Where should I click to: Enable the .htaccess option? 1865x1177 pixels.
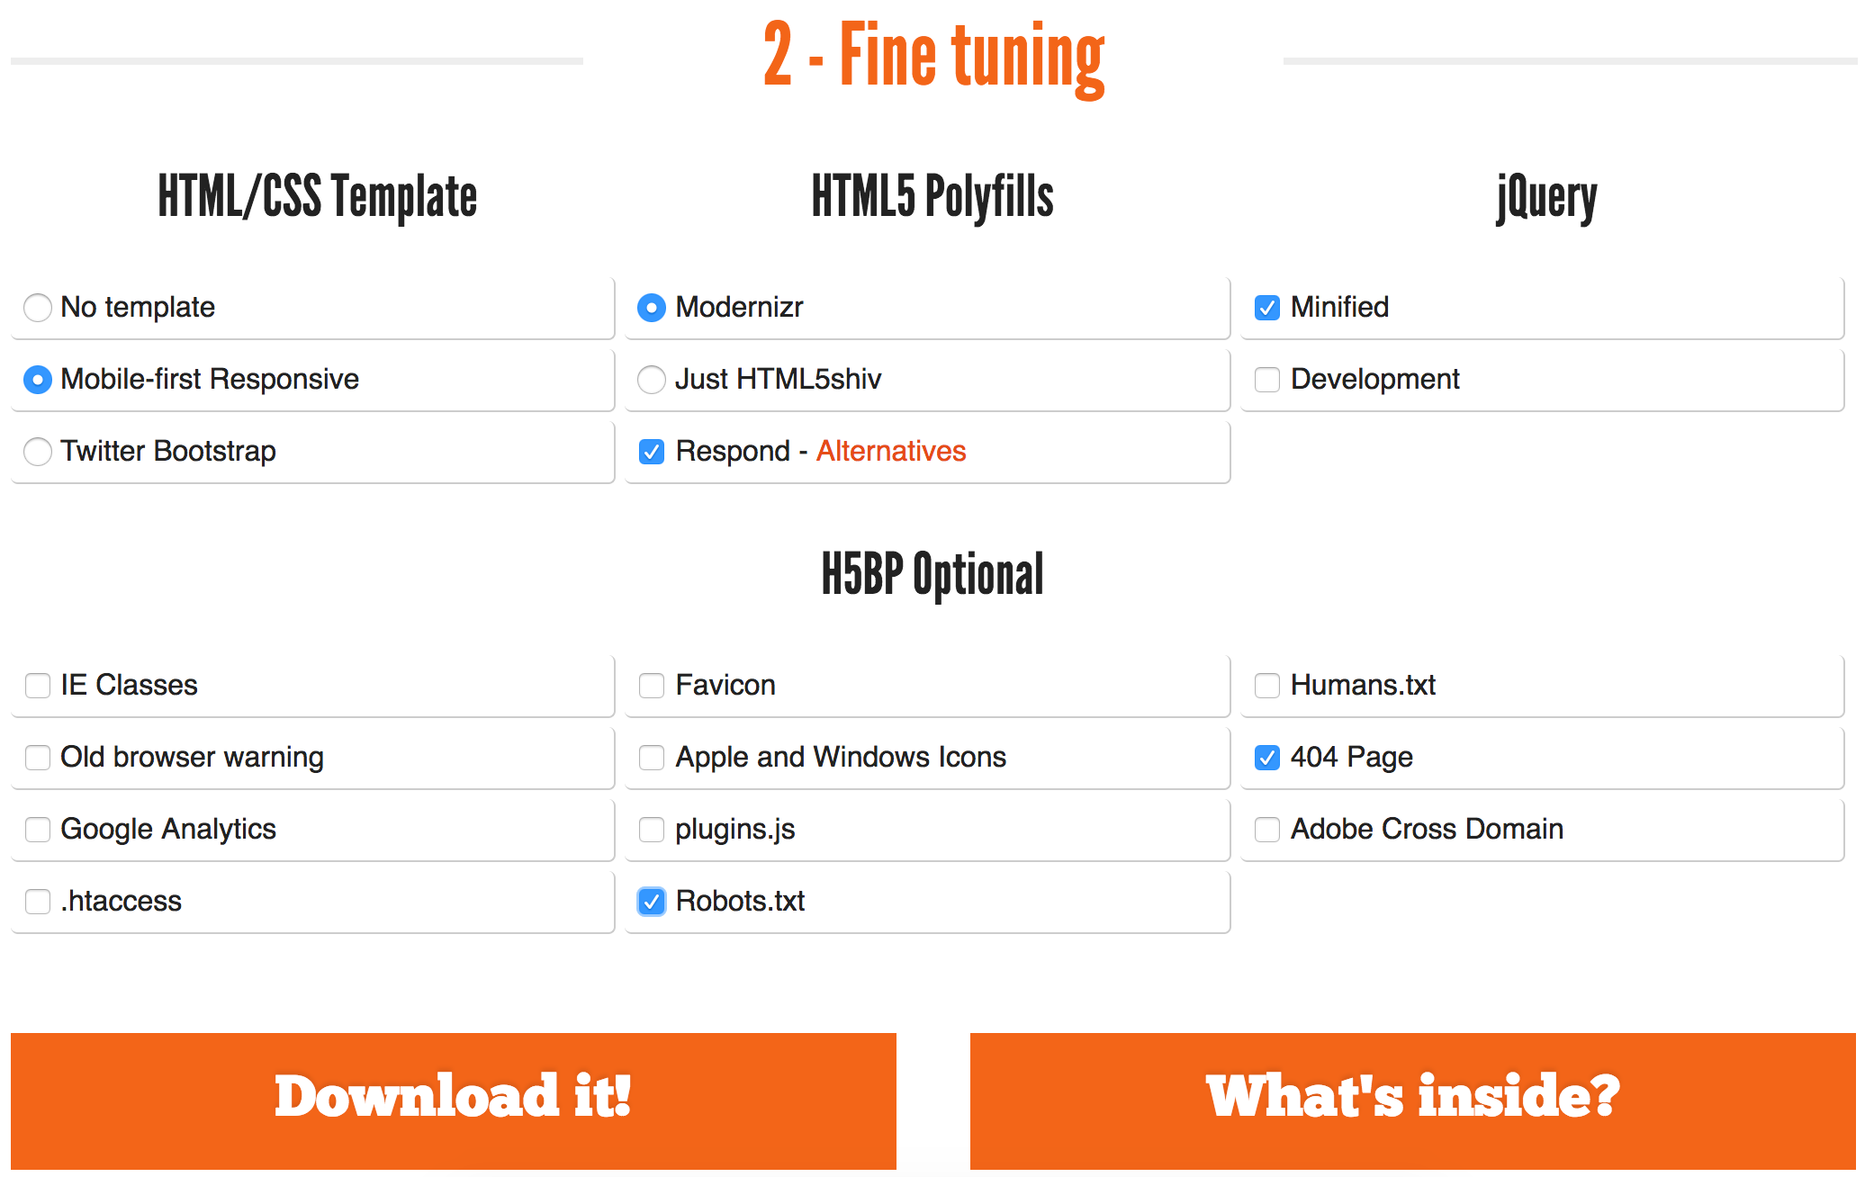[x=38, y=901]
